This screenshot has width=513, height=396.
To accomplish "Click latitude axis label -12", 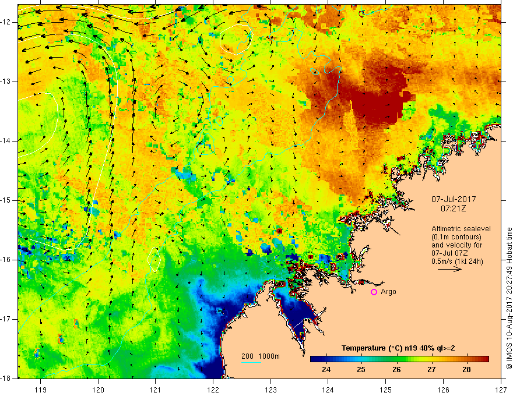I will pyautogui.click(x=6, y=22).
